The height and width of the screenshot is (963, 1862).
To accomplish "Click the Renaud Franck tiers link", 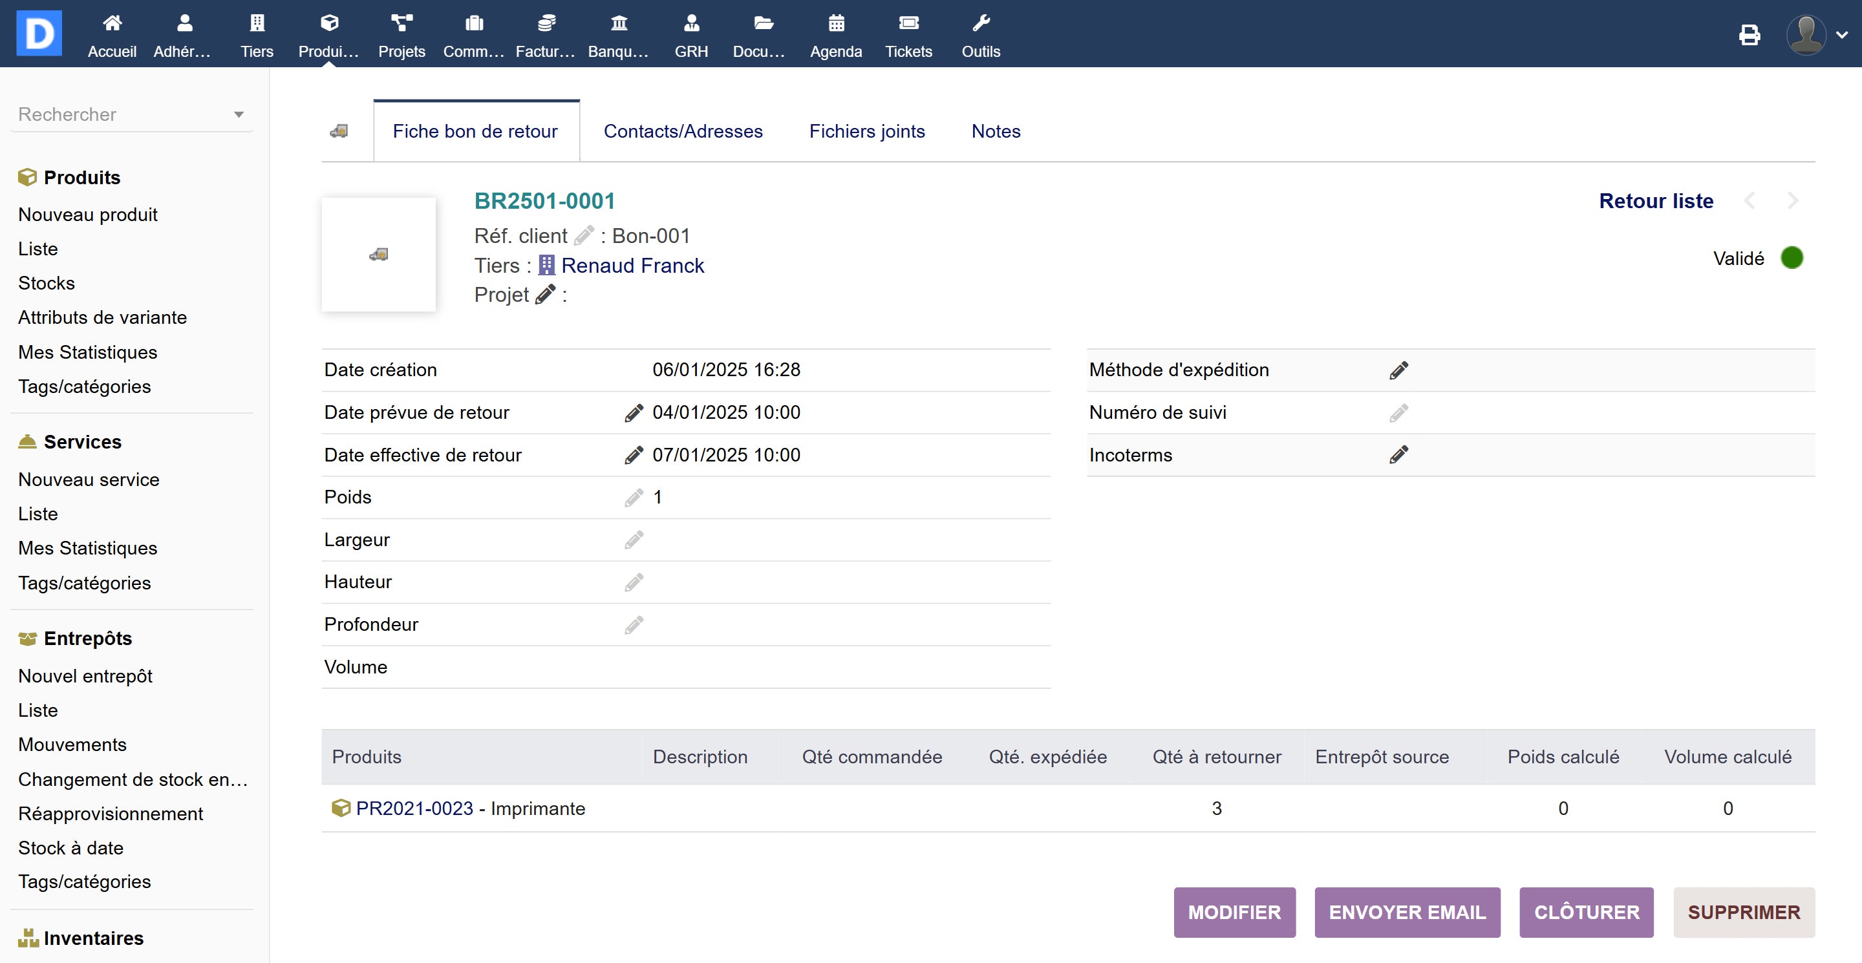I will tap(632, 265).
